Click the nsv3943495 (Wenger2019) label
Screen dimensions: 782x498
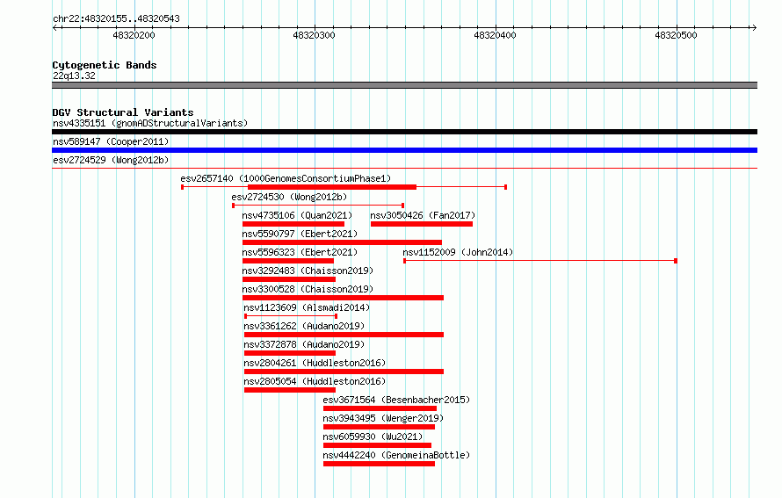[383, 418]
